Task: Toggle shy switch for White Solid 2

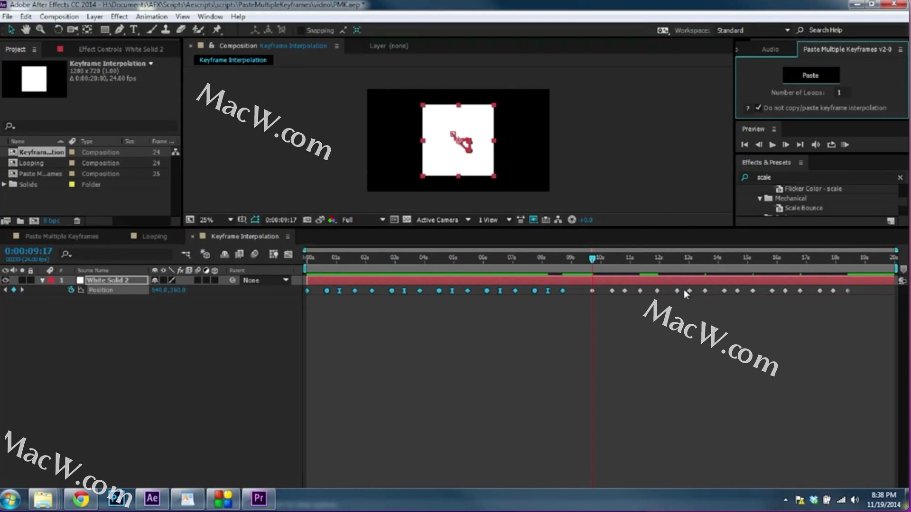Action: [x=155, y=280]
